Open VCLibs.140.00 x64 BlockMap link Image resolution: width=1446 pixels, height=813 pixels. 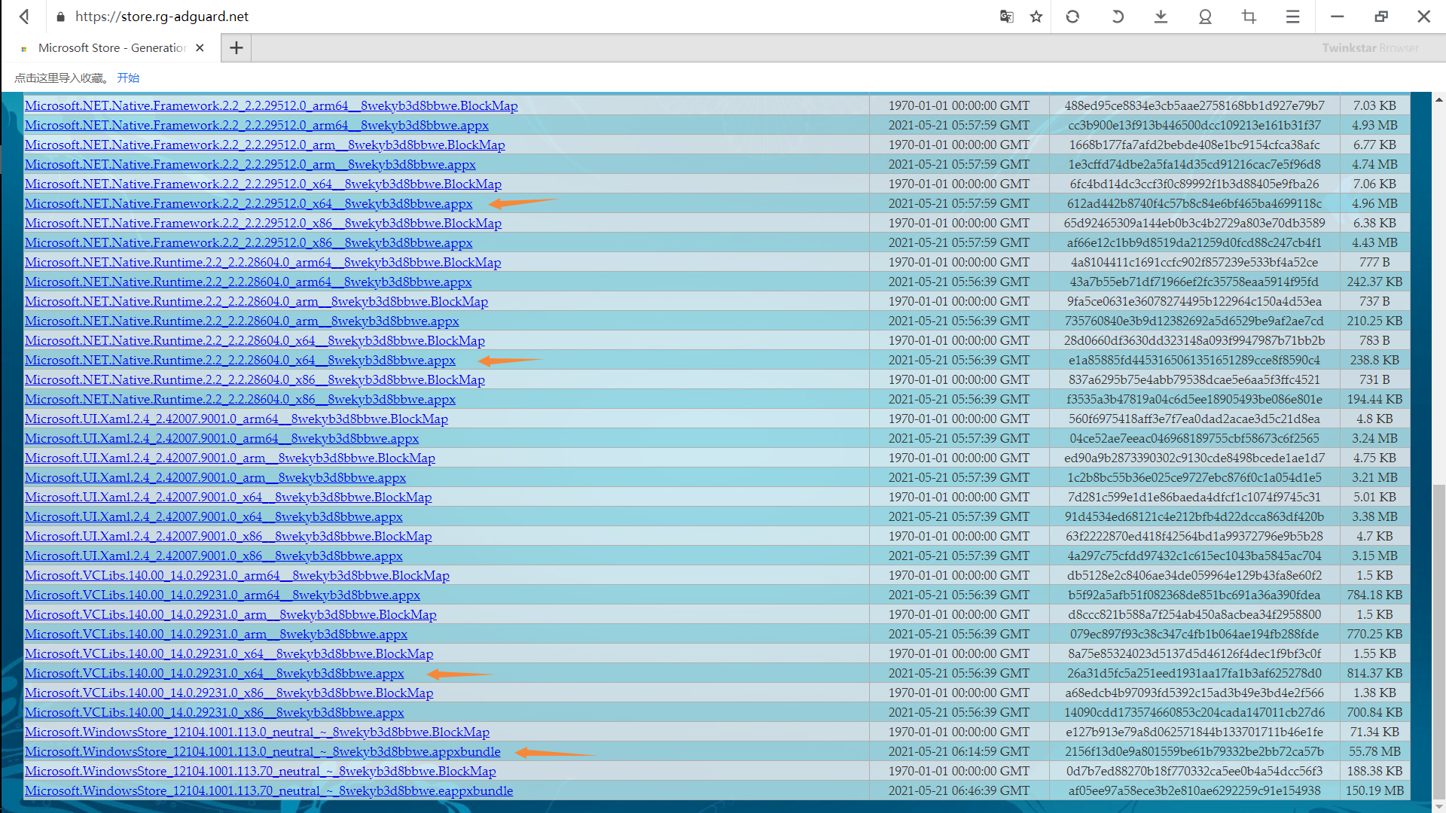229,653
